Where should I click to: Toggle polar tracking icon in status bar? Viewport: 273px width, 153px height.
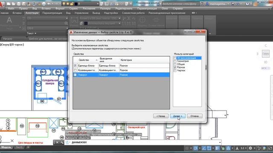195,148
